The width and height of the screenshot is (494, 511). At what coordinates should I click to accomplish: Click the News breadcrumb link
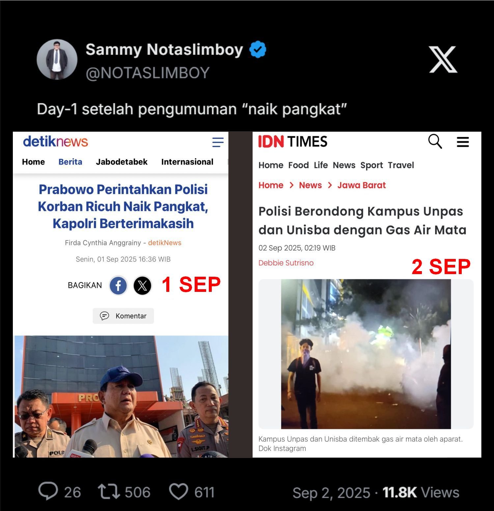[310, 185]
